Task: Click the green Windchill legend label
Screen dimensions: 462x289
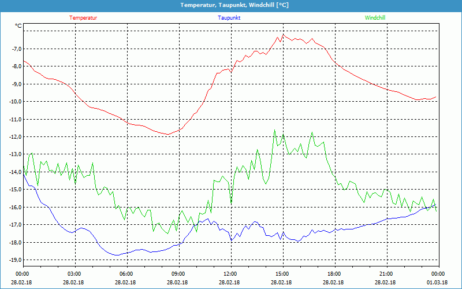Action: coord(375,18)
